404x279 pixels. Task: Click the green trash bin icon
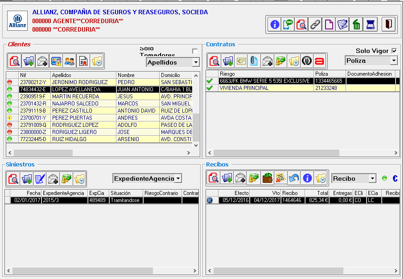pos(356,24)
